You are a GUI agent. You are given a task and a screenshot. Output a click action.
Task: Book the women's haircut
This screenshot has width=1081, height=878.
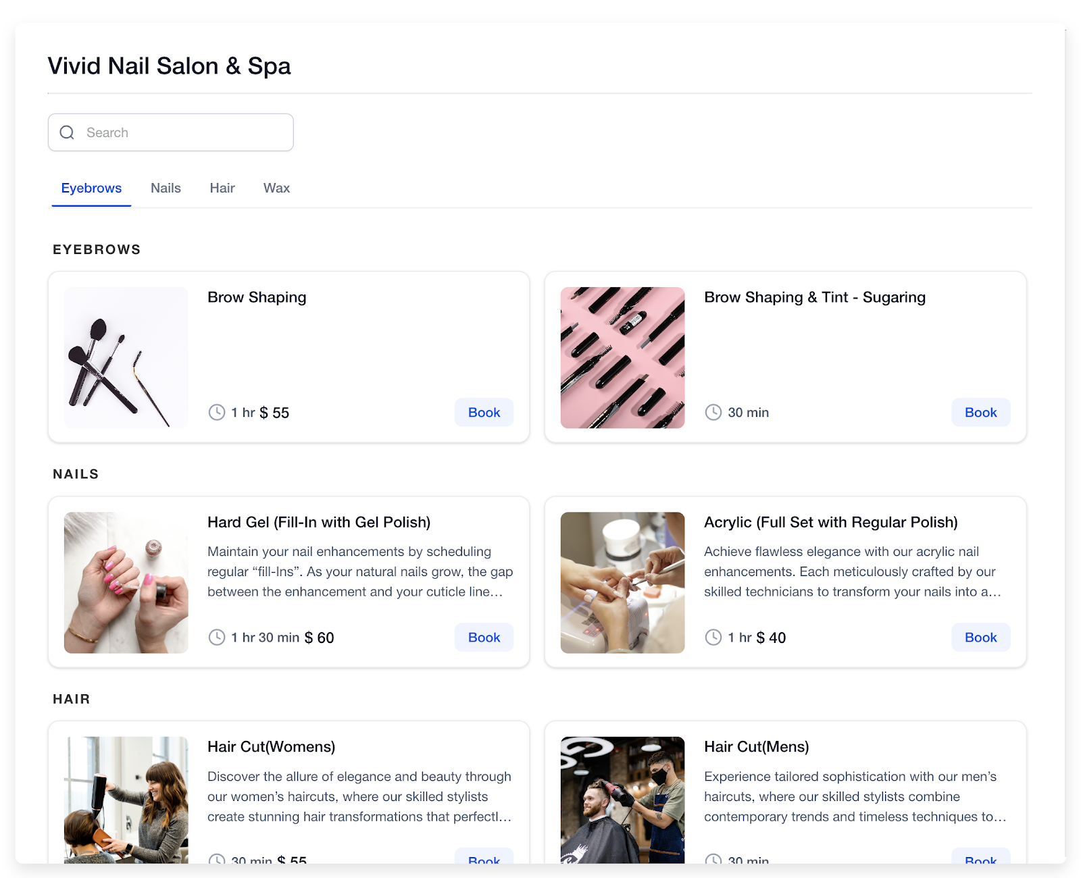coord(484,861)
